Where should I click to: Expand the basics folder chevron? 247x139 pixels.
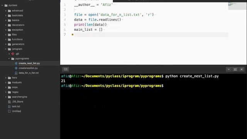[6, 20]
